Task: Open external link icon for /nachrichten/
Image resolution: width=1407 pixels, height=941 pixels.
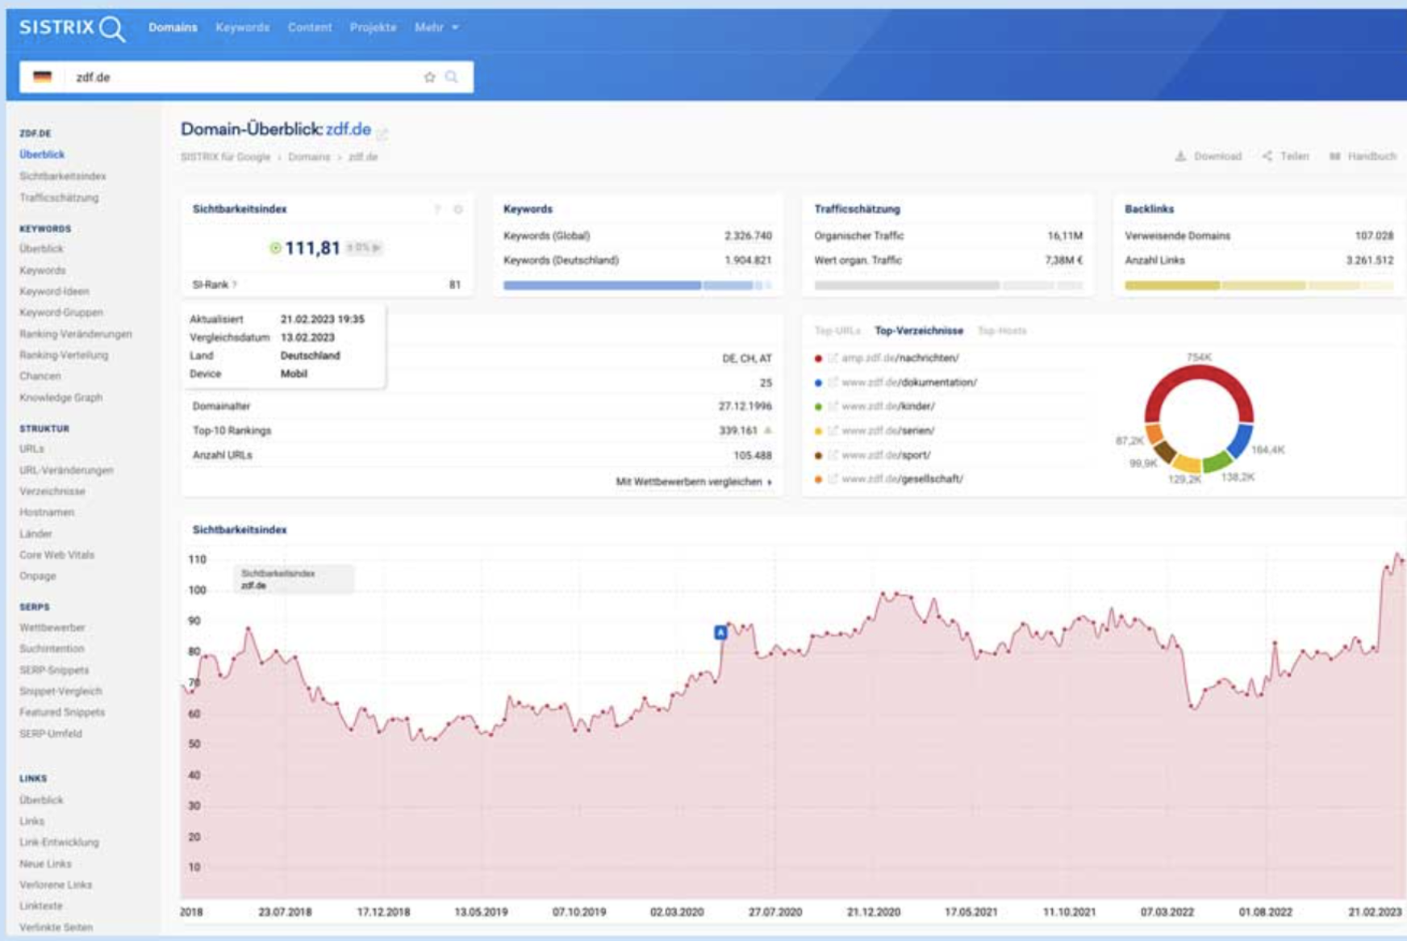Action: [x=833, y=358]
